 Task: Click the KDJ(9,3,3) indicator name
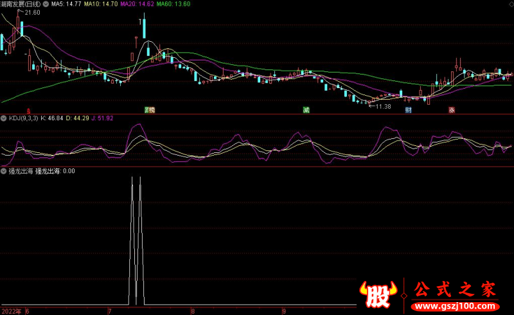22,118
